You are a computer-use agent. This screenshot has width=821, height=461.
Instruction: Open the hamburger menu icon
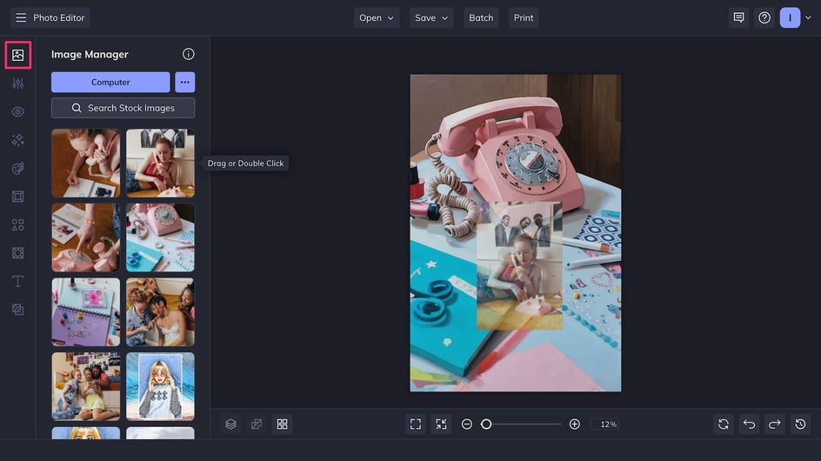pyautogui.click(x=21, y=17)
